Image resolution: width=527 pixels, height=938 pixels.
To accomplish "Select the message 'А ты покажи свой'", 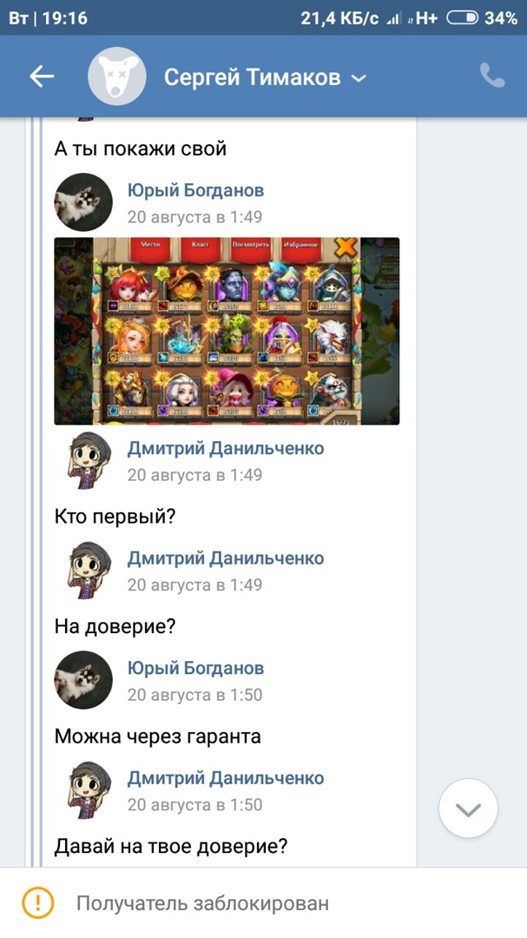I will pos(141,149).
